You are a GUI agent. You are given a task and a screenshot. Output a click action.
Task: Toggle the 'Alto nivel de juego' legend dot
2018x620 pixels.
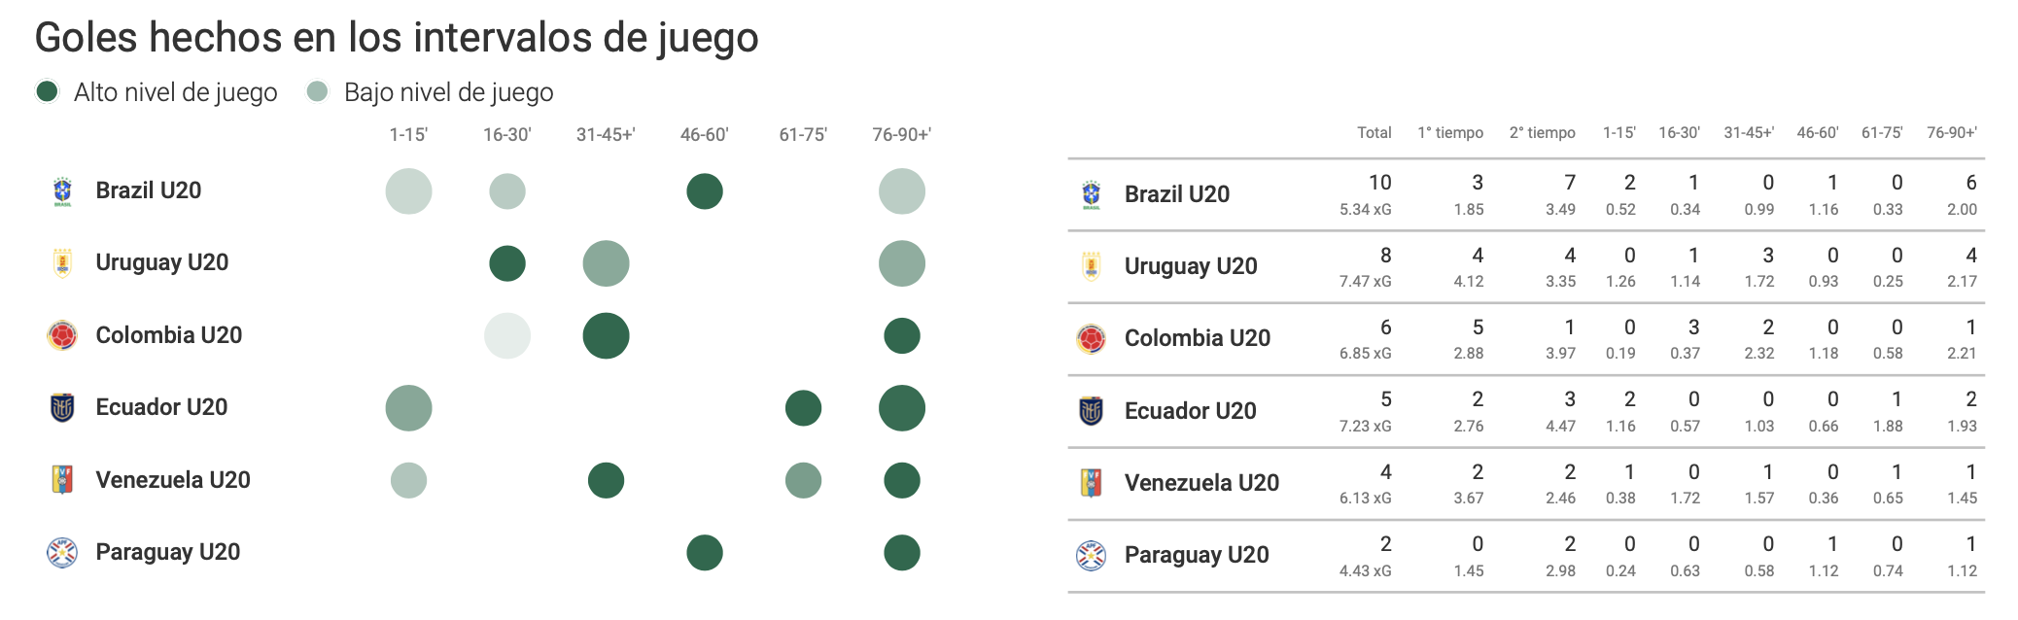click(x=47, y=92)
